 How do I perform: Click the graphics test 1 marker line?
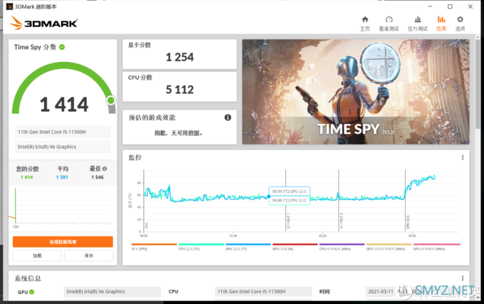click(x=285, y=201)
